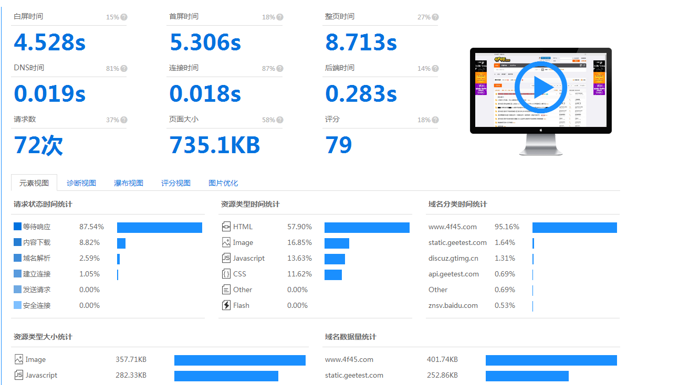Play the page loading video

[x=540, y=88]
